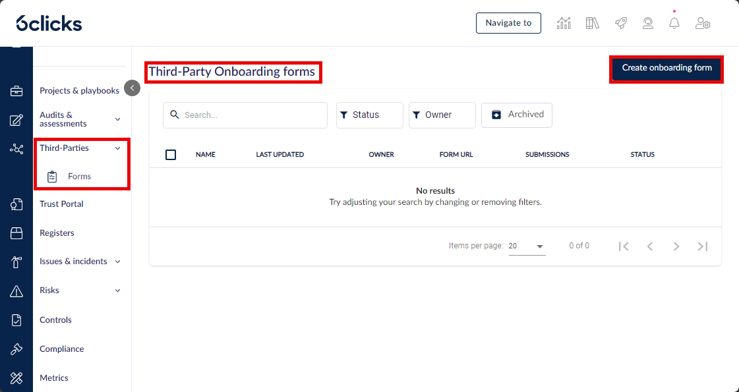739x392 pixels.
Task: Open Compliance menu item
Action: pyautogui.click(x=62, y=349)
